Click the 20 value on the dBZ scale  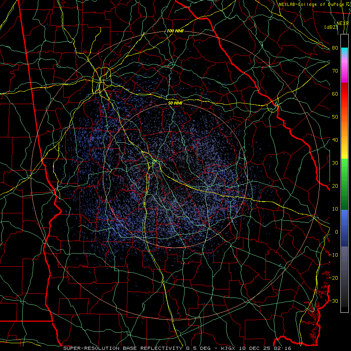(335, 186)
